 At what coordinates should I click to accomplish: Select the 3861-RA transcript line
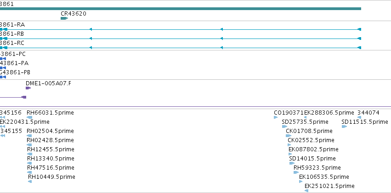click(181, 29)
